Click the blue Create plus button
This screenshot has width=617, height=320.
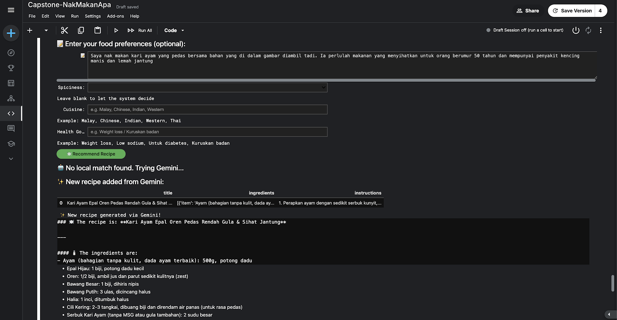tap(11, 33)
